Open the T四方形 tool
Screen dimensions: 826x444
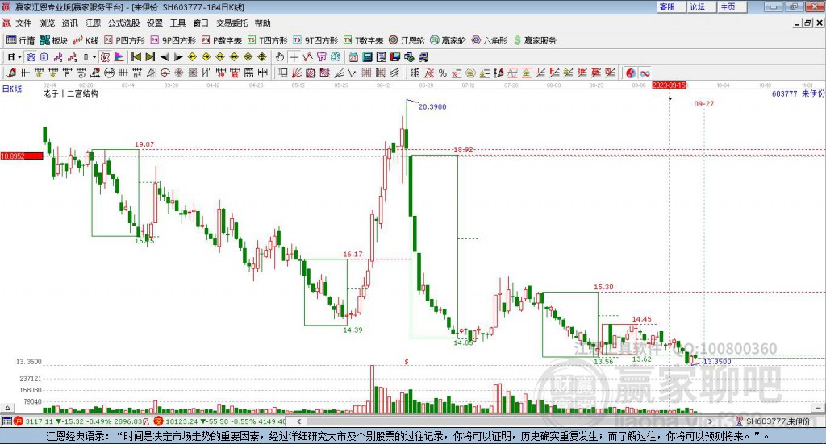point(267,40)
